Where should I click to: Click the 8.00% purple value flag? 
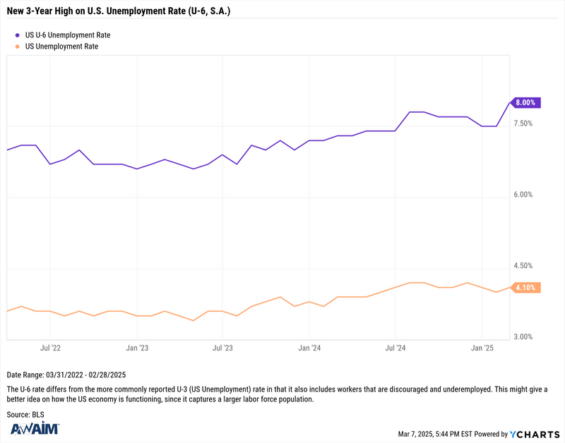[x=525, y=102]
